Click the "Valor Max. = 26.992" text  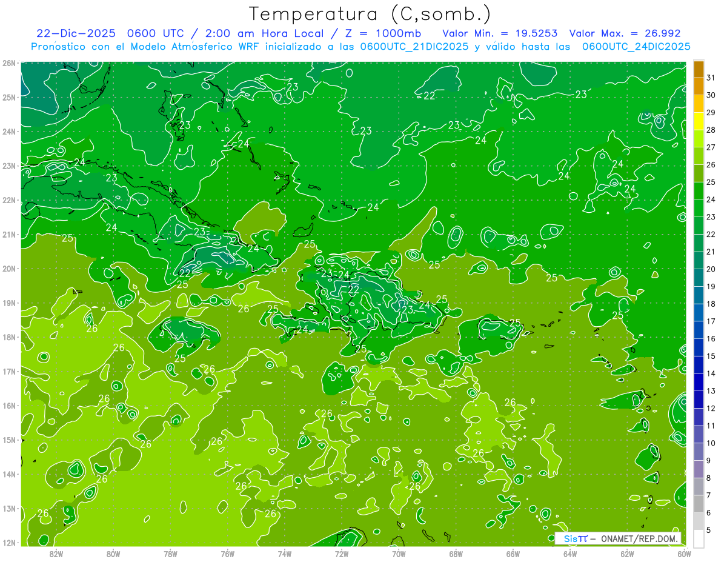(625, 33)
